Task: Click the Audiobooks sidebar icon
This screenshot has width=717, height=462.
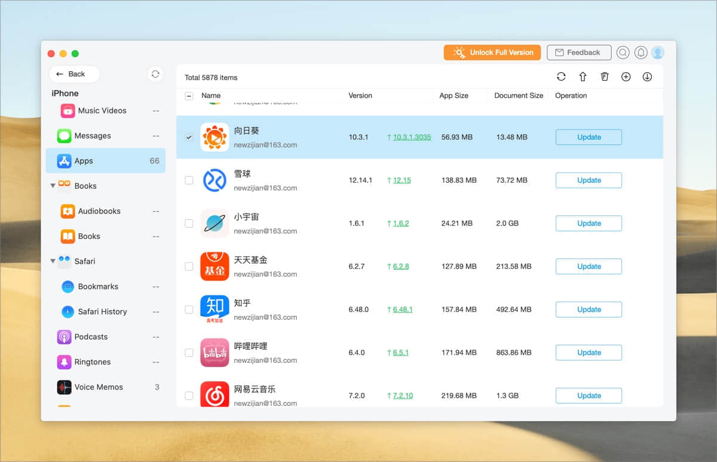Action: tap(68, 211)
